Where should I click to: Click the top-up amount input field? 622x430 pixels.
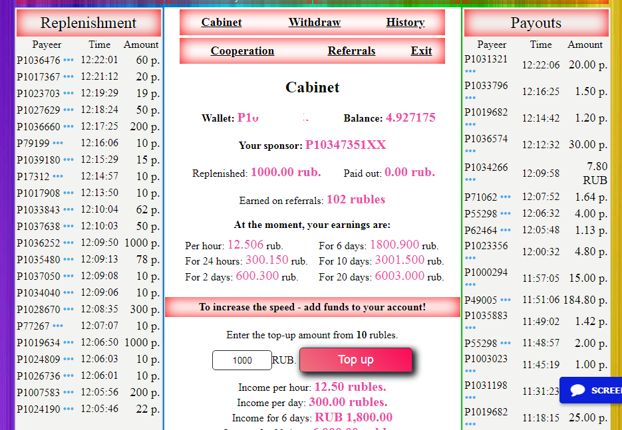click(x=242, y=360)
